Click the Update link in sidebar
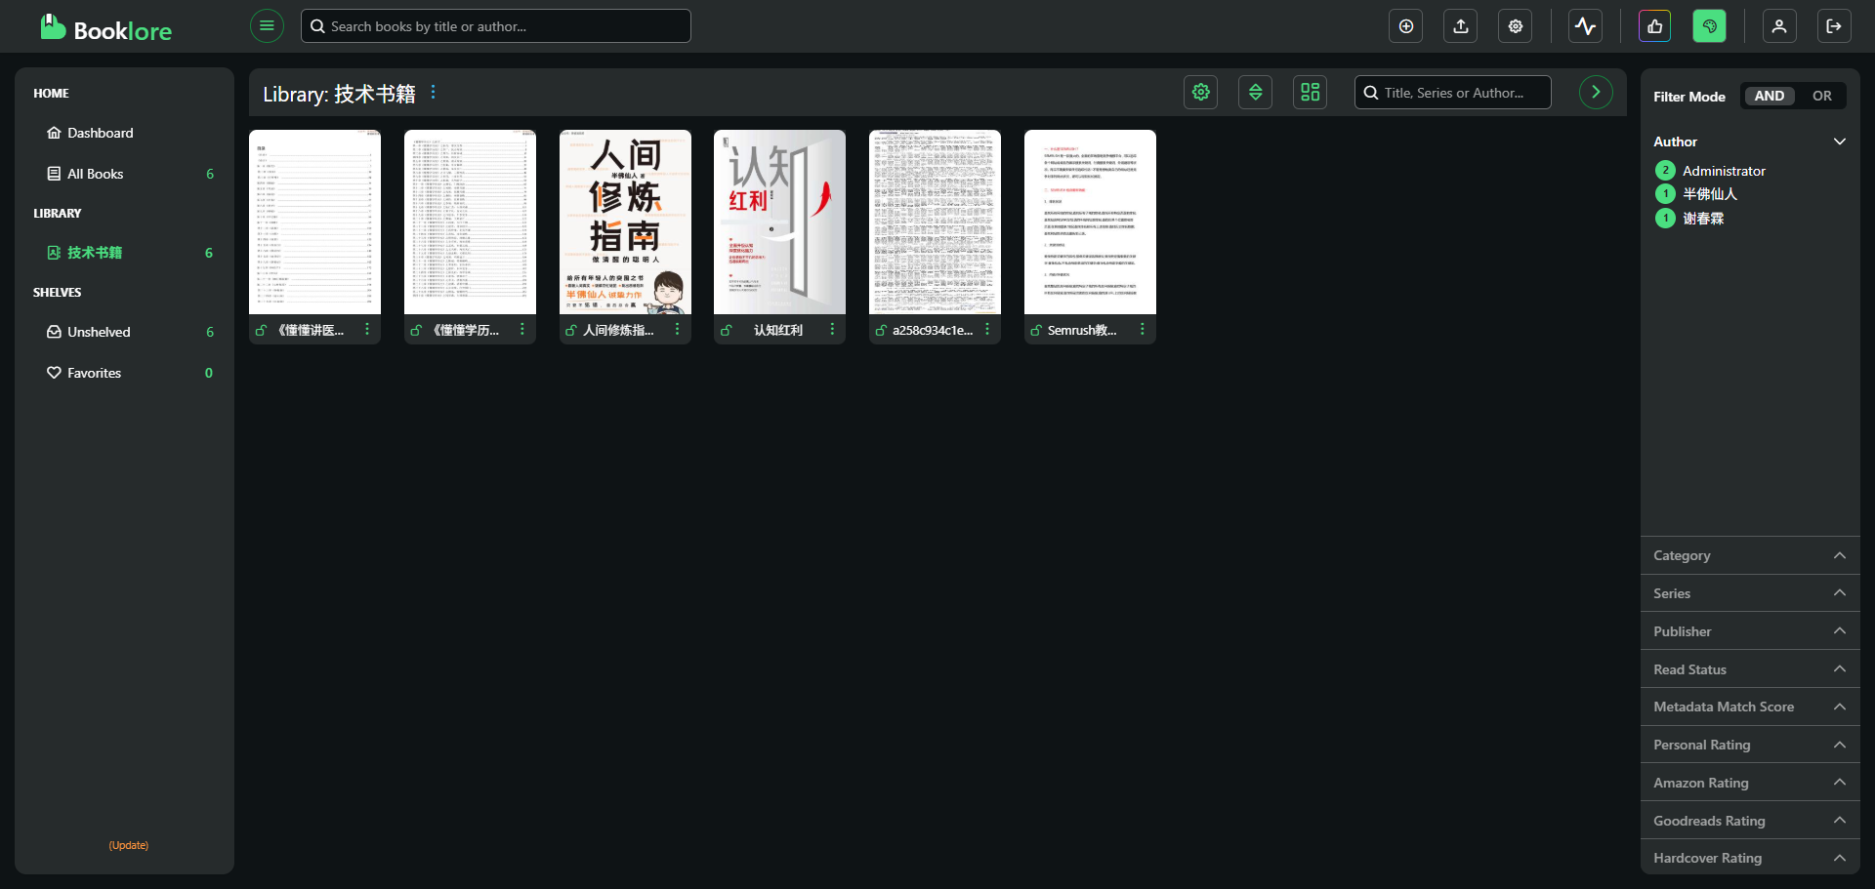Viewport: 1875px width, 889px height. coord(129,845)
